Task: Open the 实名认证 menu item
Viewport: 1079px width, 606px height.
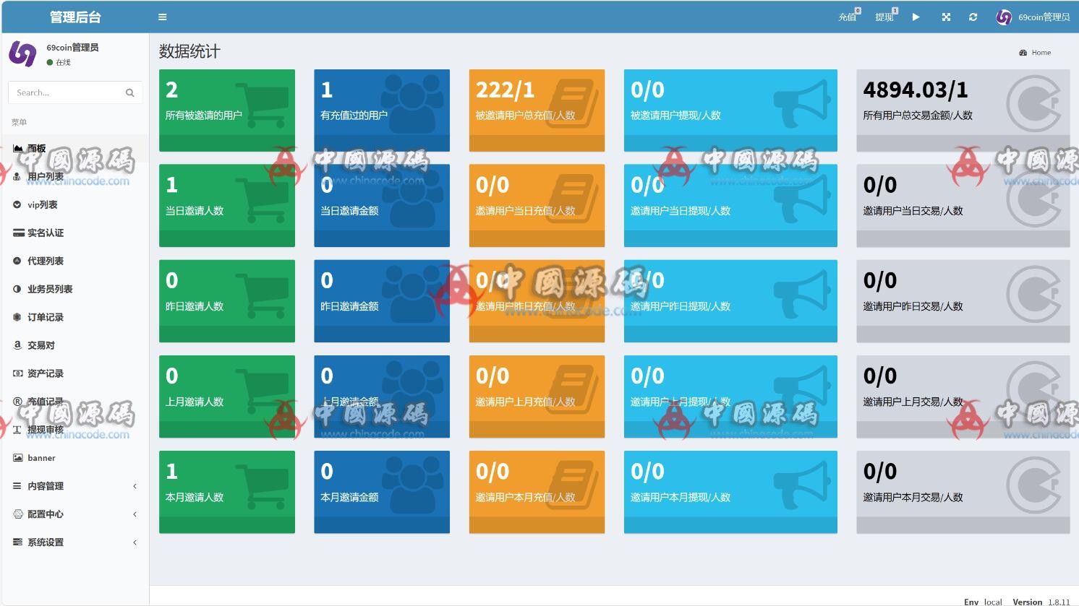Action: (x=74, y=233)
